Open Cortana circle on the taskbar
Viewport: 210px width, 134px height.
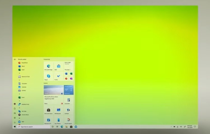tap(53, 127)
